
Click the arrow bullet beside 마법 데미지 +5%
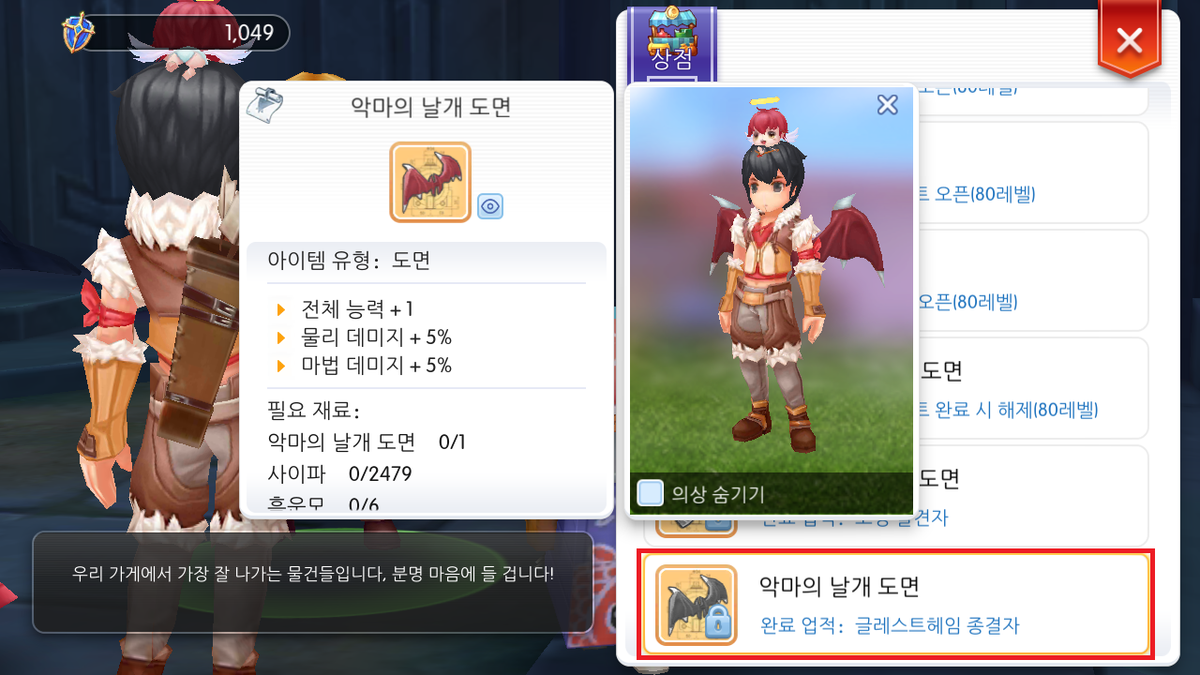(x=280, y=366)
